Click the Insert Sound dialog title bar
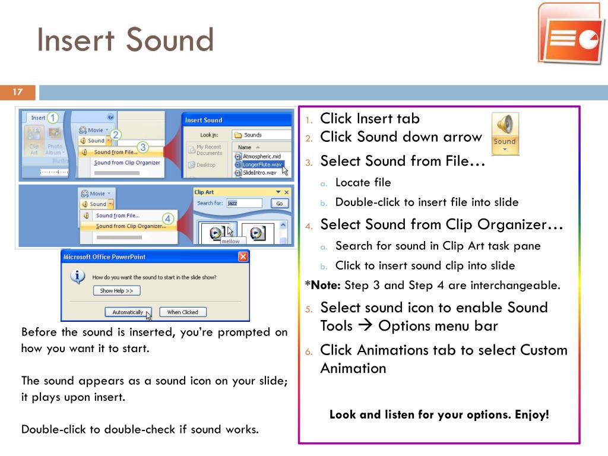The height and width of the screenshot is (456, 608). (236, 120)
